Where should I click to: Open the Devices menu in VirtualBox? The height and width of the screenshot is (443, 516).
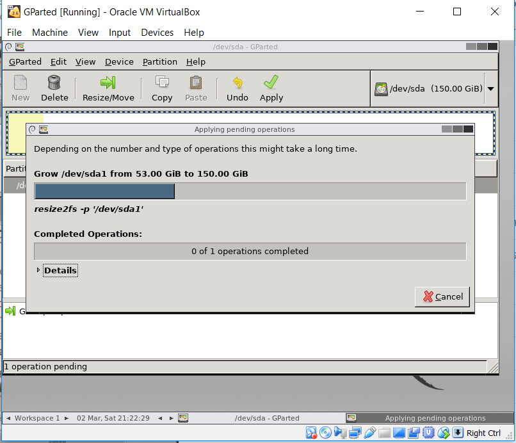click(x=157, y=32)
